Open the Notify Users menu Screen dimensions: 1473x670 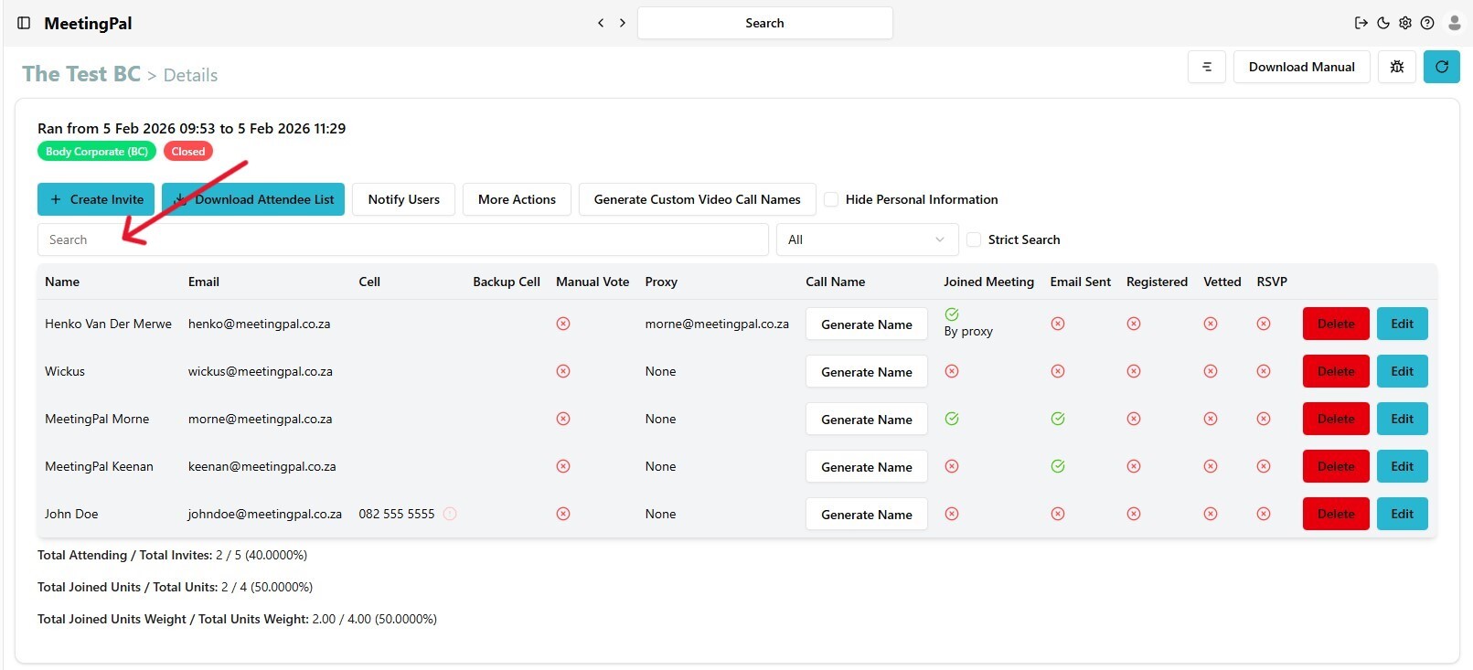pos(403,199)
